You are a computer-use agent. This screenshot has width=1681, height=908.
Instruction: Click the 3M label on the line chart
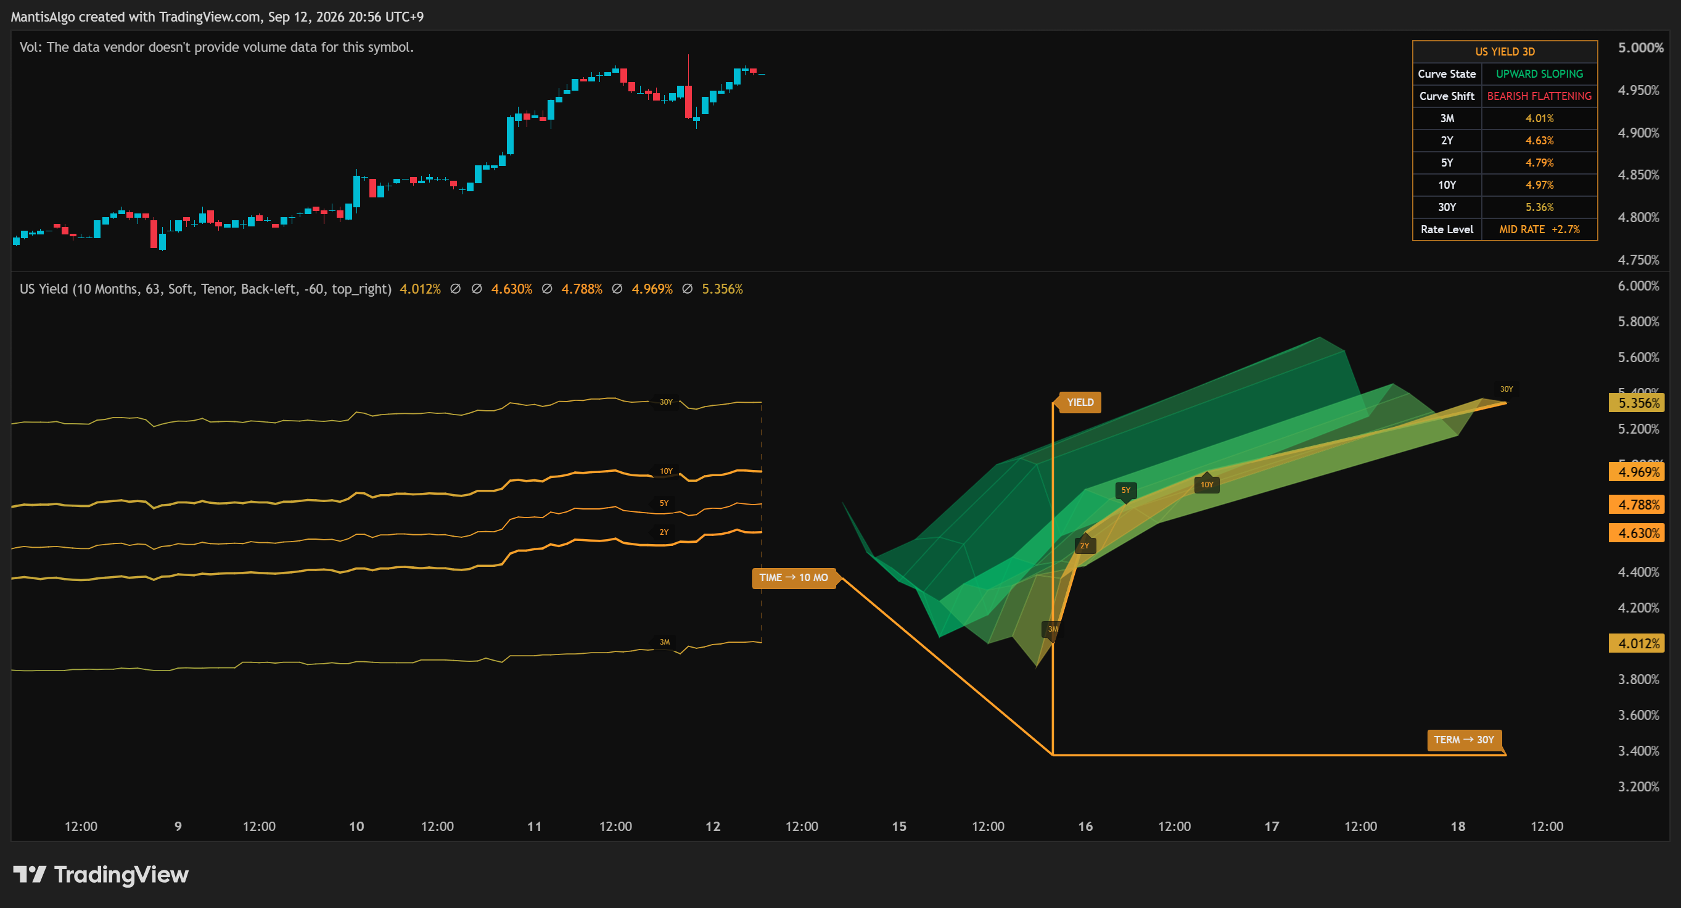[664, 642]
